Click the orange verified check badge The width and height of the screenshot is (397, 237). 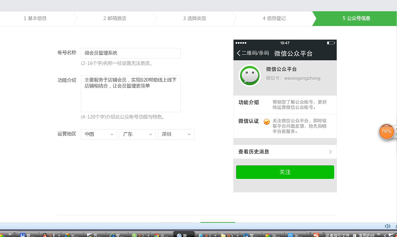tap(266, 121)
